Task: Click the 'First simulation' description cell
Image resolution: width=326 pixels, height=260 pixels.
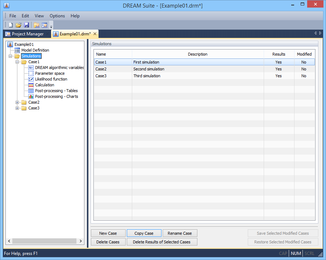Action: point(198,62)
